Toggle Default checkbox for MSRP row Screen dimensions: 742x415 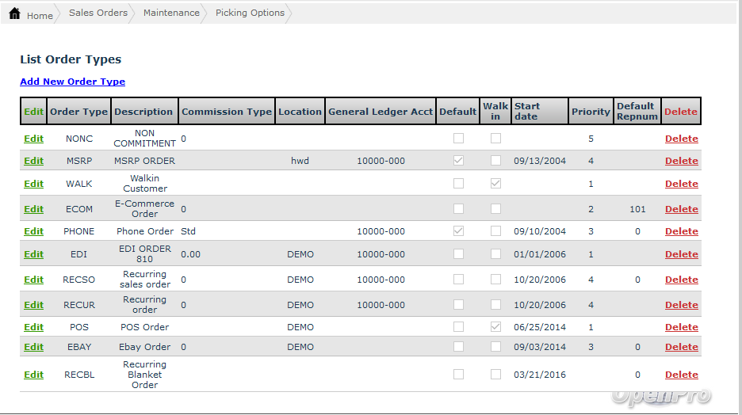click(458, 161)
